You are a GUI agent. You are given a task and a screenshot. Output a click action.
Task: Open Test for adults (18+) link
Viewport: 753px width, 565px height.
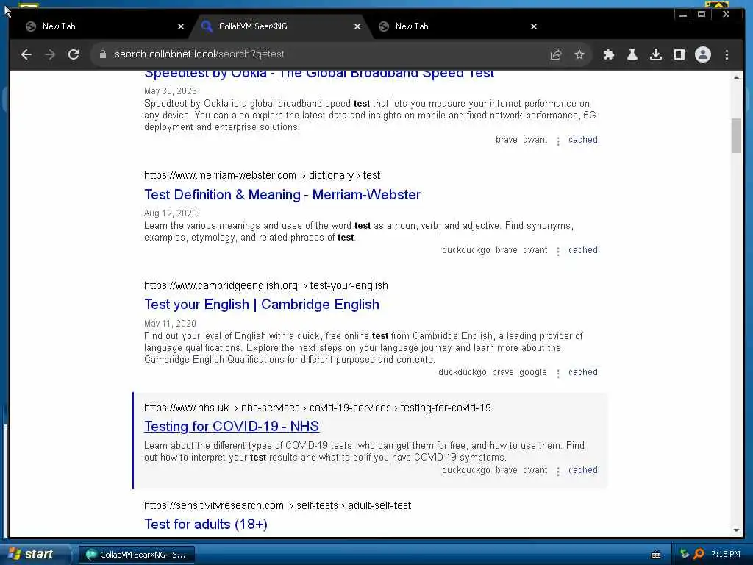206,524
